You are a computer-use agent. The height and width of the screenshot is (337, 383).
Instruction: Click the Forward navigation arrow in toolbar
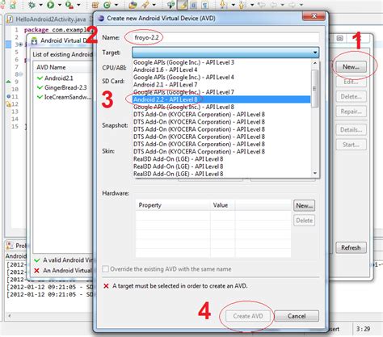(293, 5)
